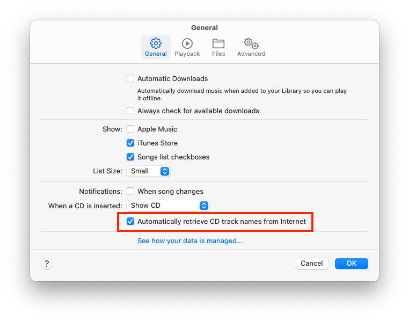Click the List Size: label

(107, 171)
